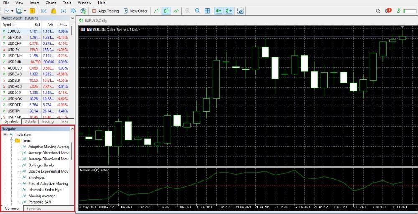Select the EURUSD row in Market Watch
The height and width of the screenshot is (214, 418).
click(x=35, y=31)
